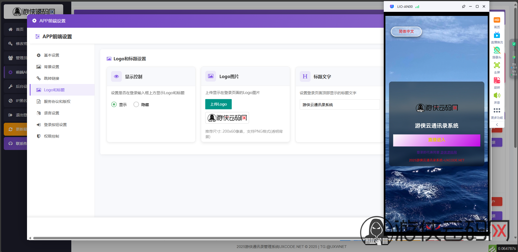Click 首页 in the left admin sidebar
This screenshot has width=518, height=252.
tap(16, 29)
